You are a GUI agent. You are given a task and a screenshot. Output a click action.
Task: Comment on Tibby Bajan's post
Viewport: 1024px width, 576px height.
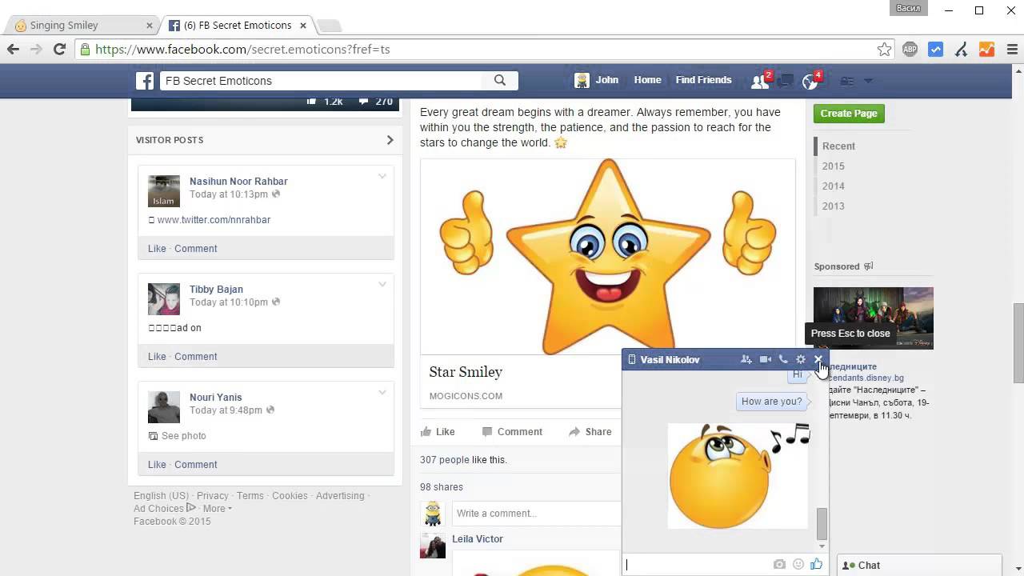pos(195,357)
